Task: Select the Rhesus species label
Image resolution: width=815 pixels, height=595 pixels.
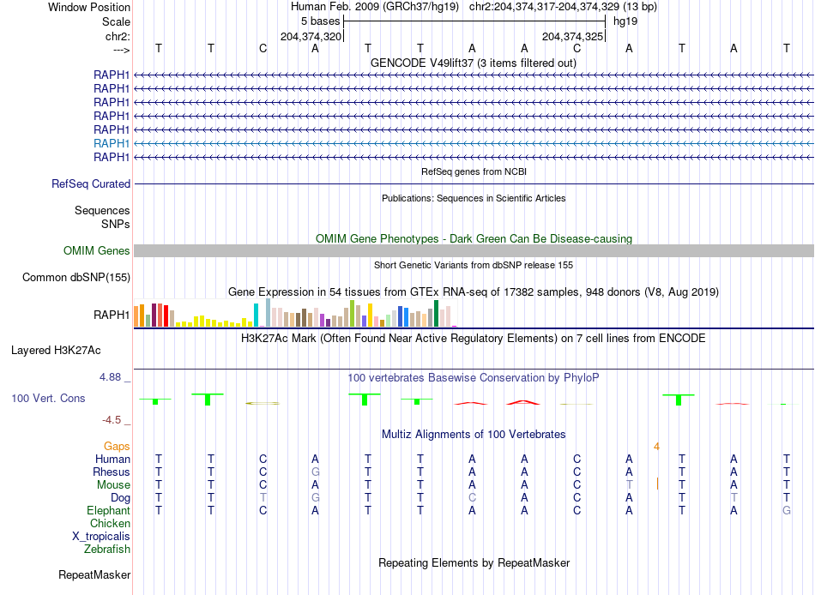Action: coord(112,472)
